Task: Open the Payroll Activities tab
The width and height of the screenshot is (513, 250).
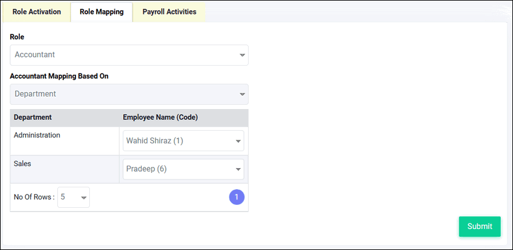Action: tap(169, 11)
